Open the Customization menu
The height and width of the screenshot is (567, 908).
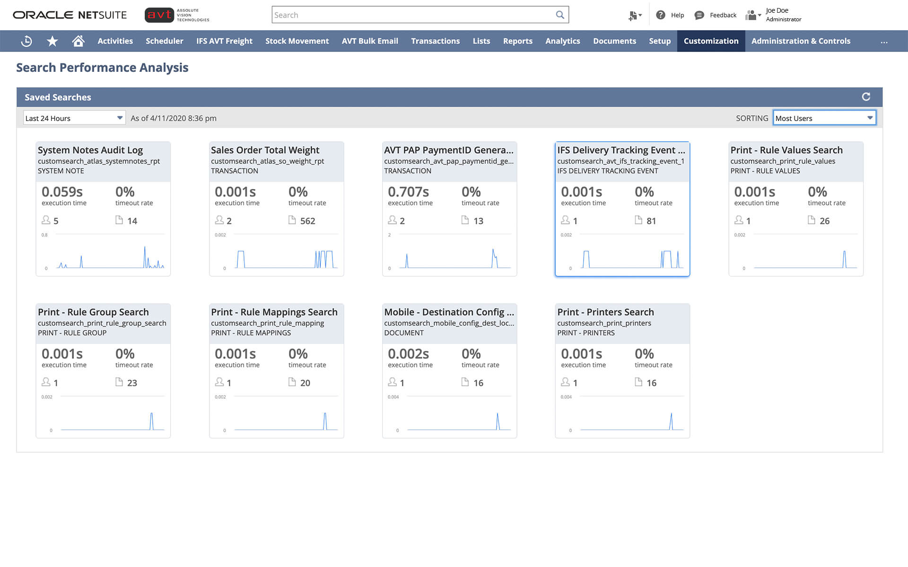[x=711, y=41]
